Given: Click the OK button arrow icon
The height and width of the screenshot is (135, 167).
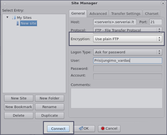Looking at the screenshot, I should (x=80, y=129).
